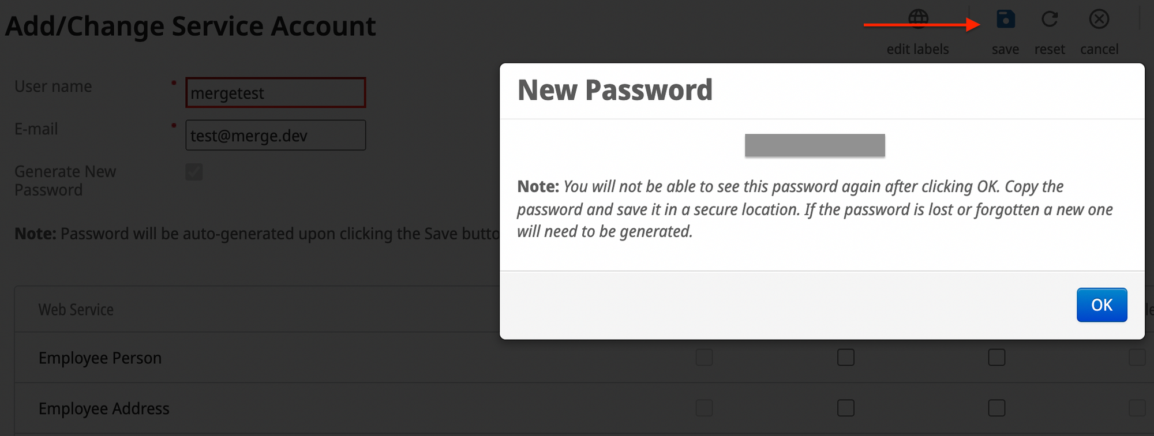Screen dimensions: 1154x436
Task: Tick third checkbox in Employee Person row
Action: 996,358
